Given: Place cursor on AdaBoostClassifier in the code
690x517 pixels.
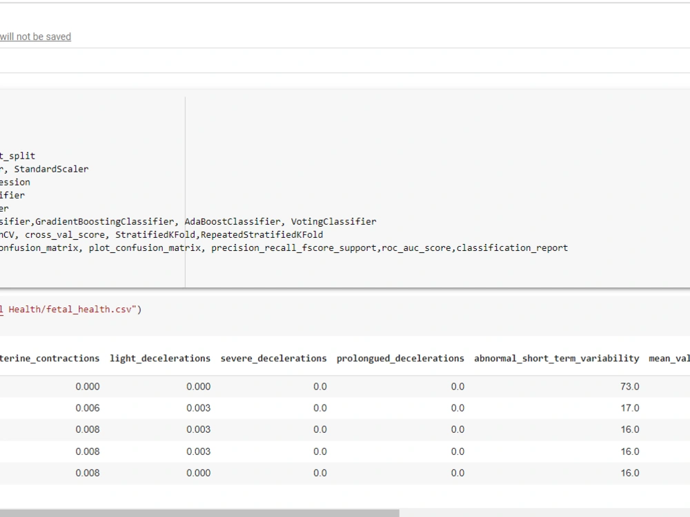Looking at the screenshot, I should coord(233,221).
